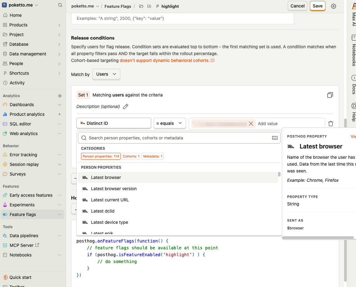This screenshot has width=356, height=287.
Task: Select Latest browser version property
Action: point(113,189)
